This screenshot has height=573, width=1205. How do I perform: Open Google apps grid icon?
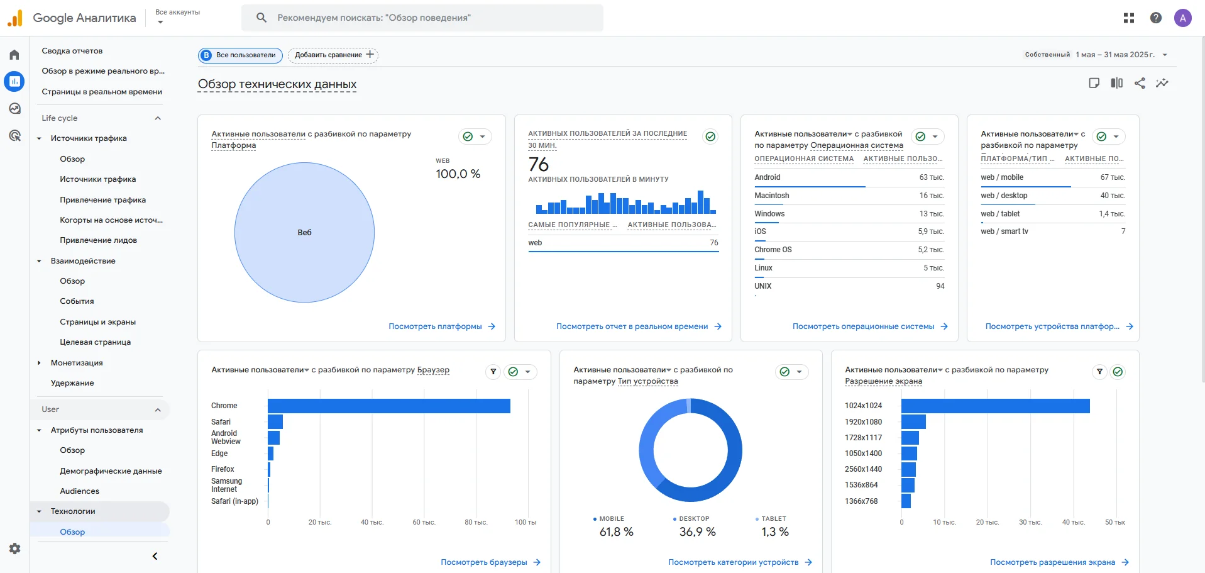1129,18
